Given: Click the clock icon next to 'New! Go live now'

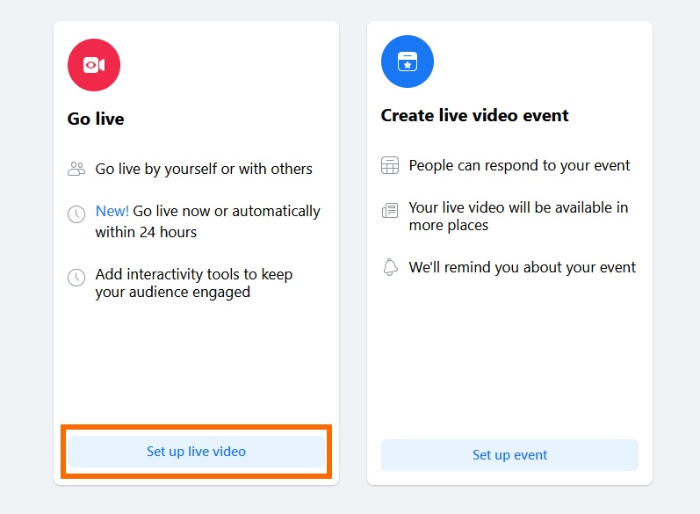Looking at the screenshot, I should (x=76, y=213).
